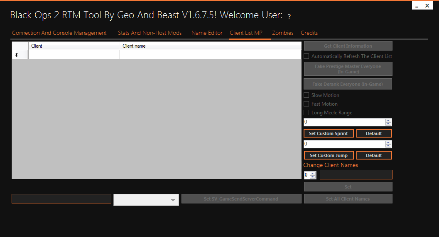Viewport: 439px width, 237px height.
Task: Click the empty Client cell in new row
Action: (74, 55)
